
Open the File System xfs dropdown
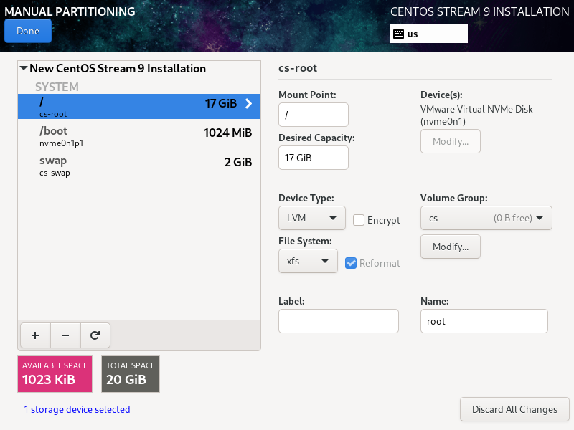coord(308,261)
